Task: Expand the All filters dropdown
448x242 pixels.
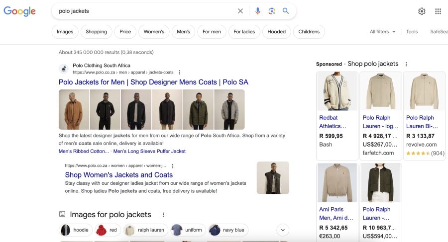Action: 382,32
